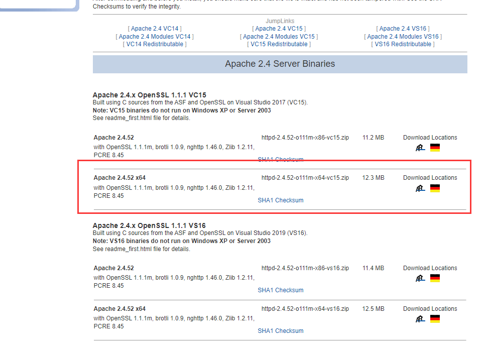Screen dimensions: 489x351
Task: Go to VS16 Redistributable link
Action: [x=403, y=44]
